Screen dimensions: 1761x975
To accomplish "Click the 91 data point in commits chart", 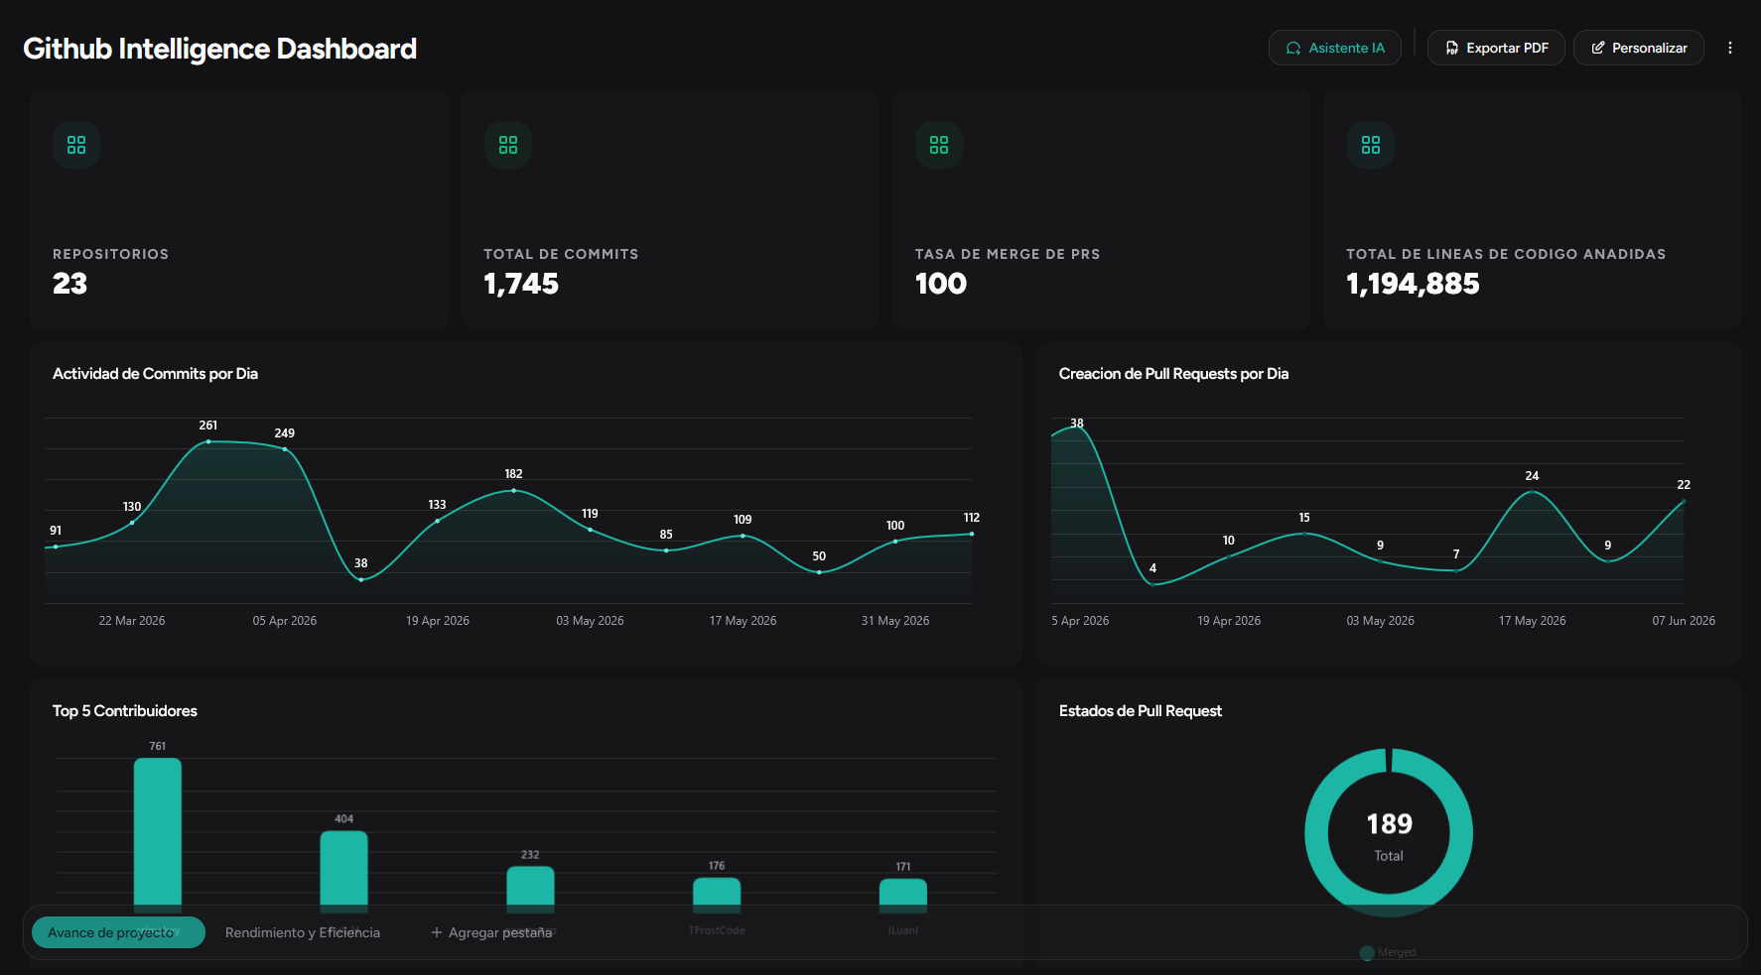I will point(56,547).
